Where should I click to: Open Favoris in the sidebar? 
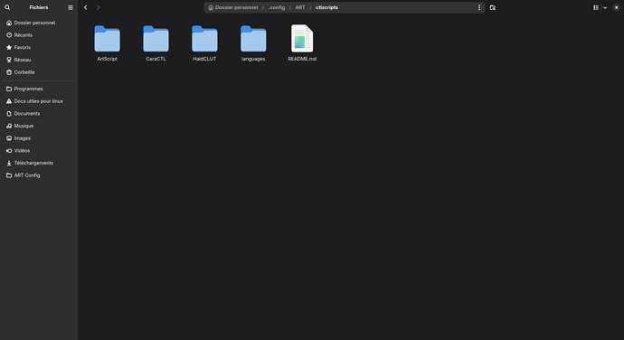pos(39,47)
